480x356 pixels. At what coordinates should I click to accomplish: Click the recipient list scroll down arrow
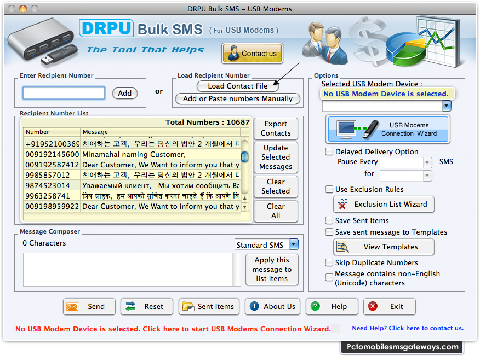244,207
